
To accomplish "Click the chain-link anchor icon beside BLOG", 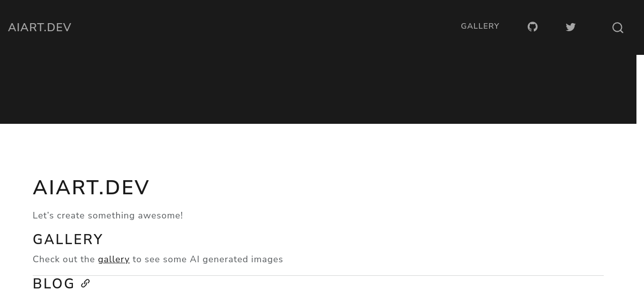I will pos(86,283).
